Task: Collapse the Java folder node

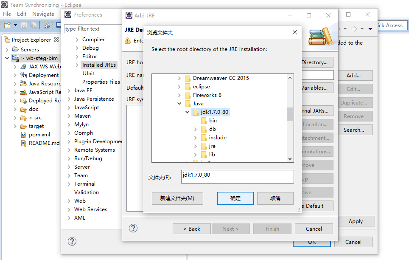Action: [x=179, y=104]
